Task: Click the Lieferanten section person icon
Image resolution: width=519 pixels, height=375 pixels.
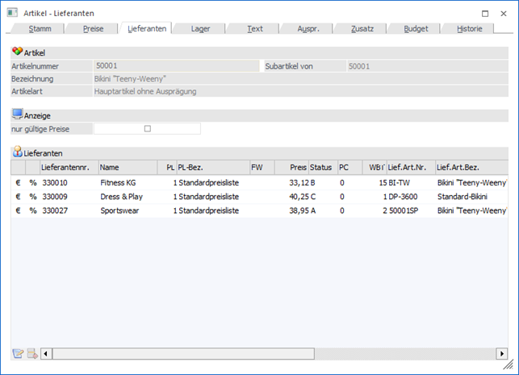Action: coord(18,152)
